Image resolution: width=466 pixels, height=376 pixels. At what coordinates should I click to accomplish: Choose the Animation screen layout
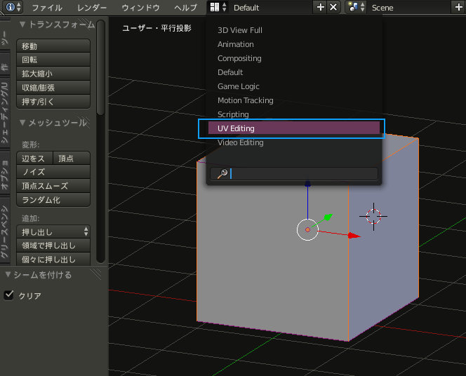tap(236, 44)
